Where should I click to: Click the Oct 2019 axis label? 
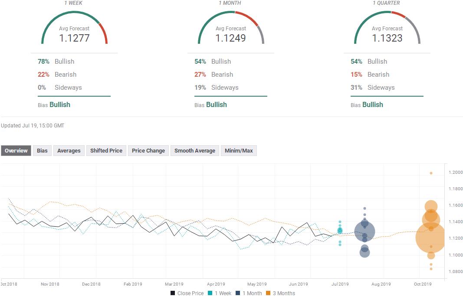[423, 284]
